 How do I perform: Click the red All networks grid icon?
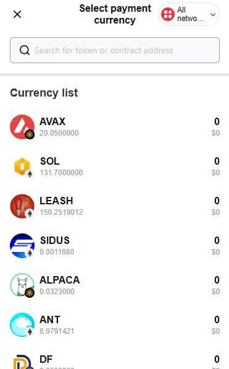[x=167, y=14]
